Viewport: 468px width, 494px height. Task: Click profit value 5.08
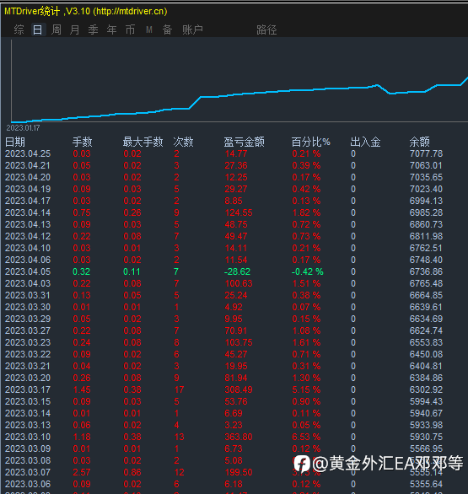click(234, 460)
